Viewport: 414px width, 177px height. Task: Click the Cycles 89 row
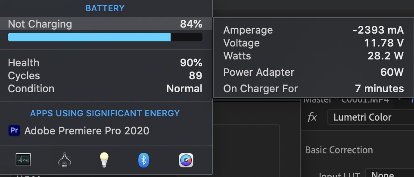[x=105, y=76]
